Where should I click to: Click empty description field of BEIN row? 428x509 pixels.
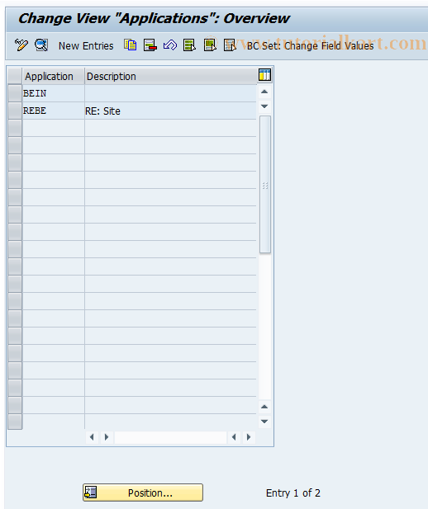pos(170,93)
